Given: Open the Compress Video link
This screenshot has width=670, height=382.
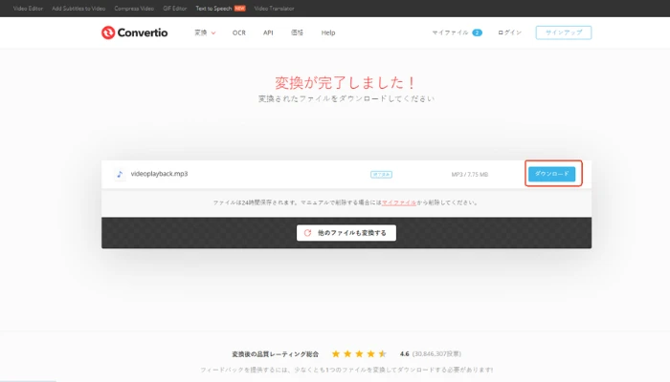Looking at the screenshot, I should coord(134,8).
